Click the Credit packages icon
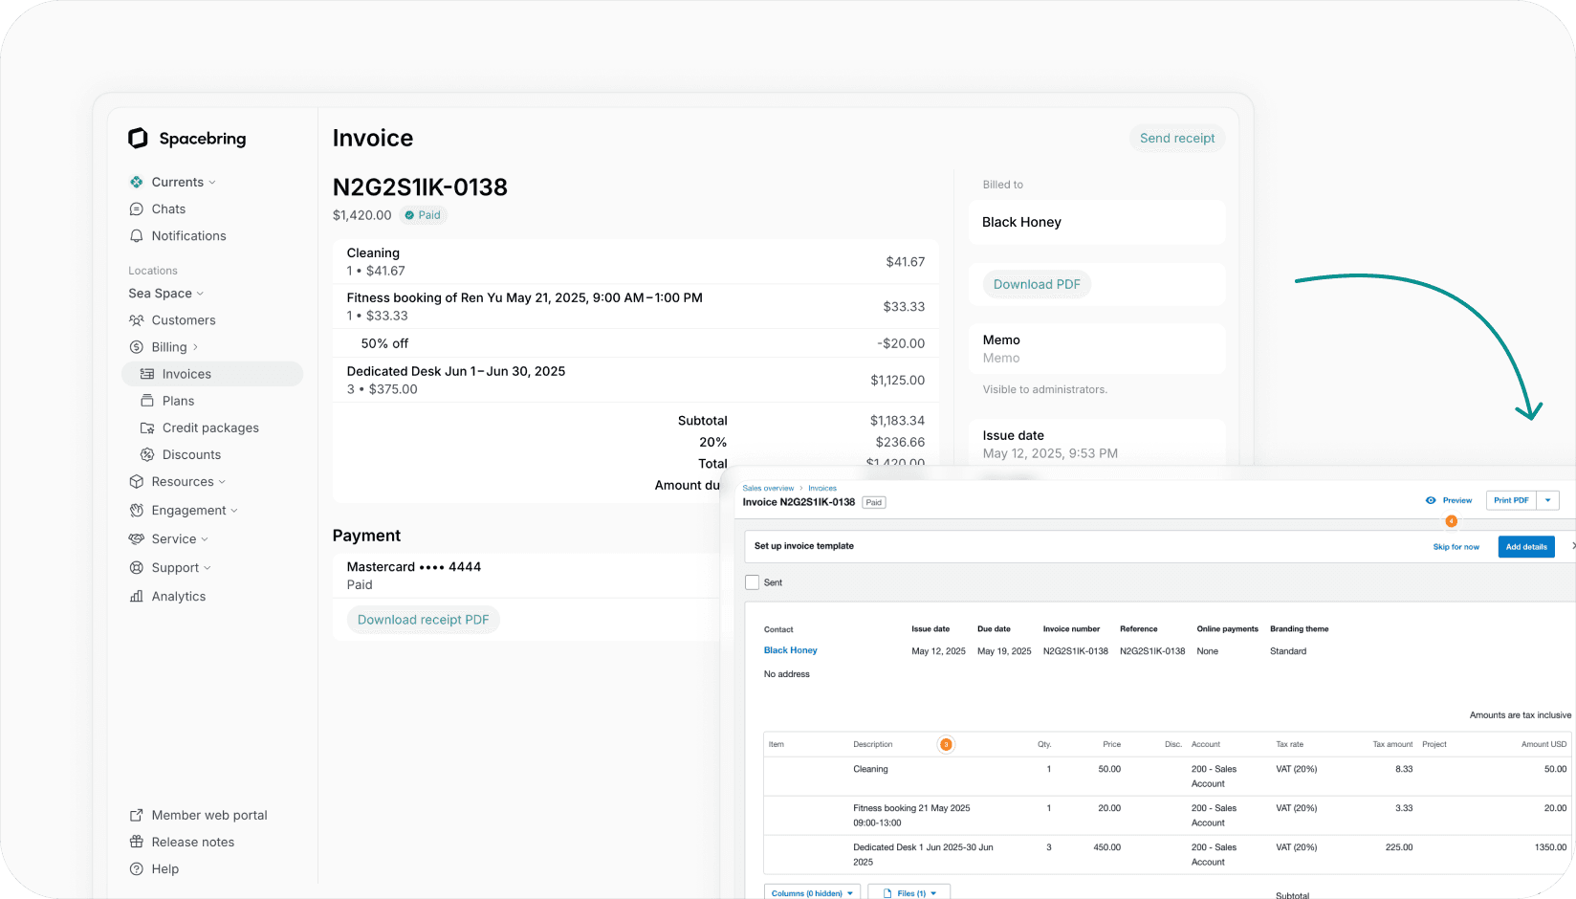The height and width of the screenshot is (899, 1576). (145, 428)
